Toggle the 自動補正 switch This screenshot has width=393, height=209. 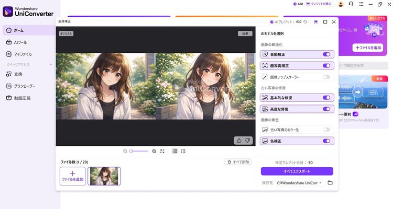[x=326, y=54]
